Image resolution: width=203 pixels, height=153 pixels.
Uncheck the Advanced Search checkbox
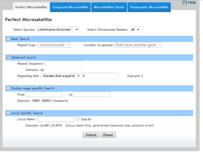8,57
